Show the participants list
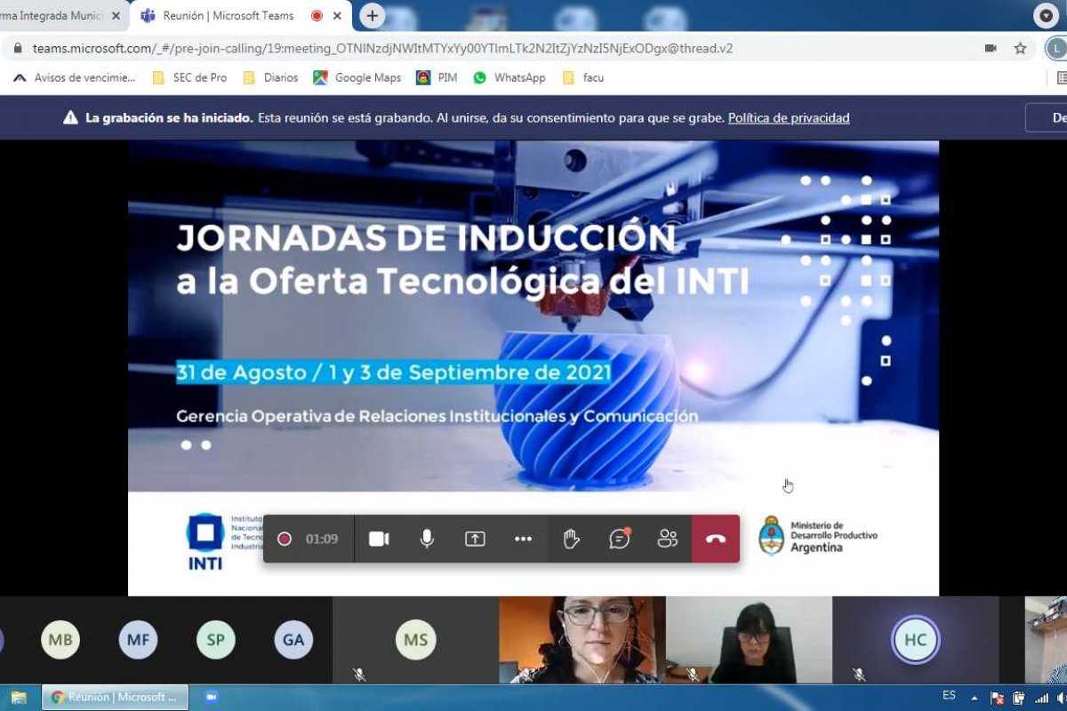This screenshot has width=1067, height=711. tap(667, 539)
